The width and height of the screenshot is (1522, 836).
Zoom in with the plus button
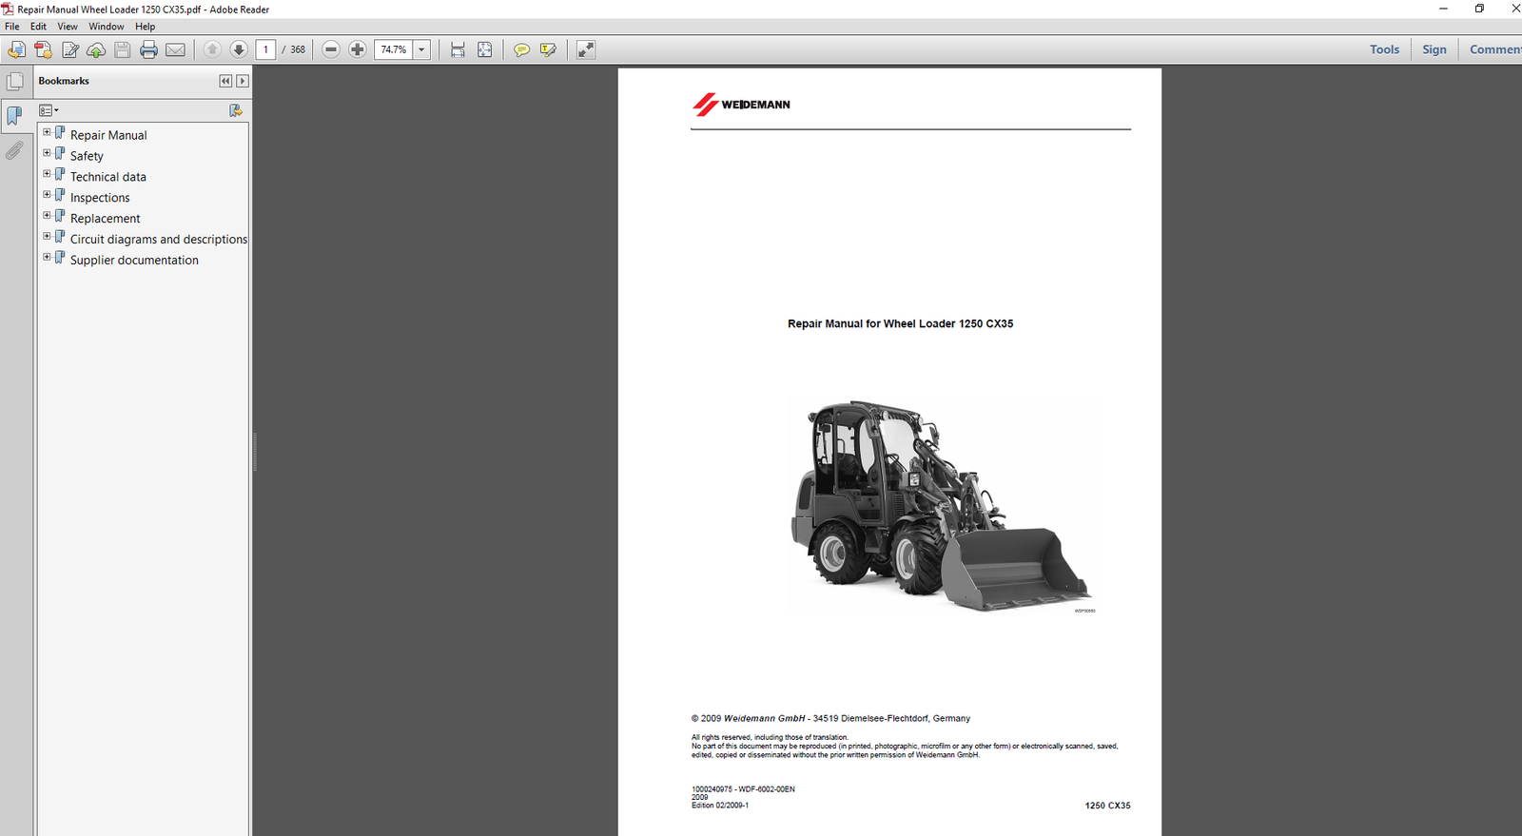[358, 49]
